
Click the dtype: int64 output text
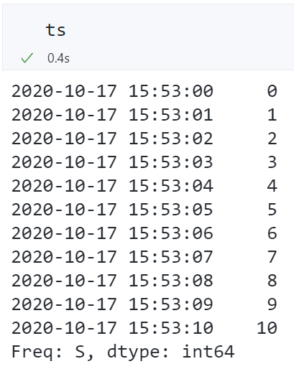pyautogui.click(x=170, y=352)
